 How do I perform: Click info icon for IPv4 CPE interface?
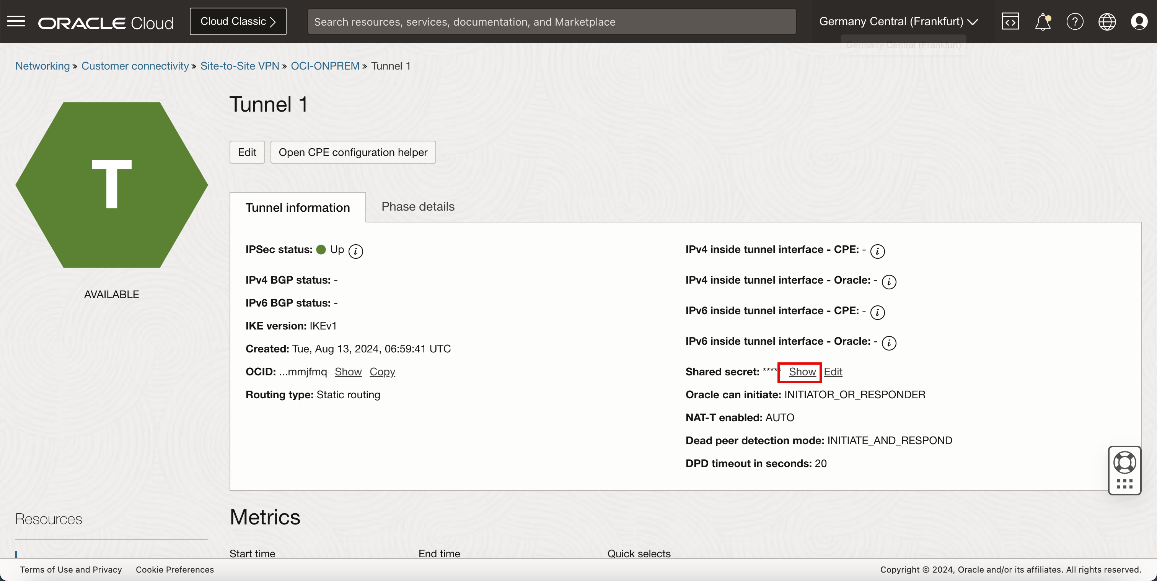click(877, 251)
